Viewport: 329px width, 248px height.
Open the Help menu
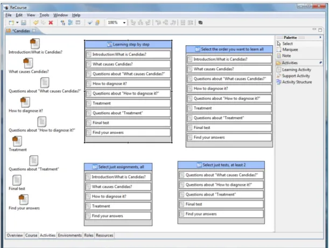[76, 15]
